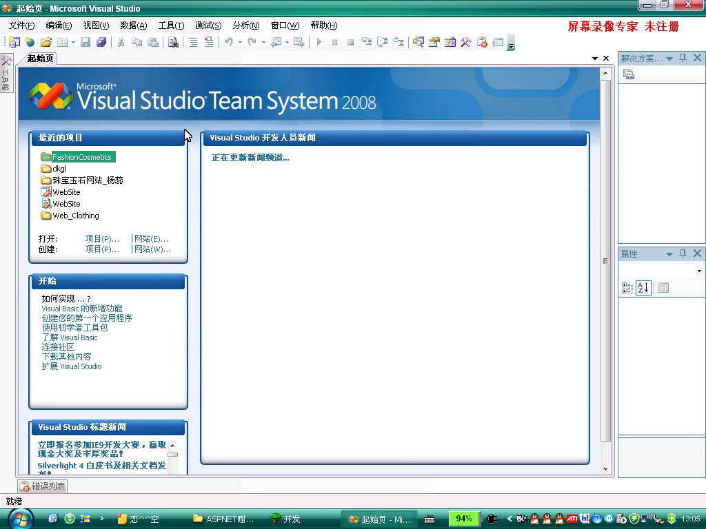Click the Paste toolbar icon
706x529 pixels.
coord(153,42)
